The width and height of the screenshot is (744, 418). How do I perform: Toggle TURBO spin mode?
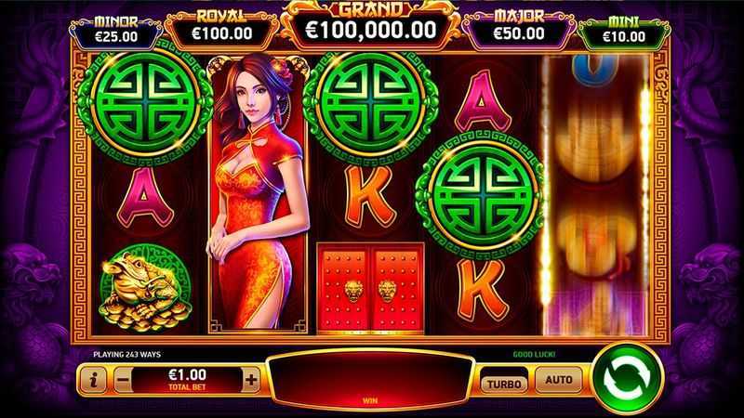504,384
